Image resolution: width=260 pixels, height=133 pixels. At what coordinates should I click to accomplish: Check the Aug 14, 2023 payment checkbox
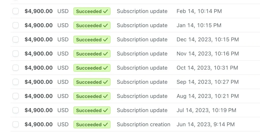pyautogui.click(x=15, y=96)
